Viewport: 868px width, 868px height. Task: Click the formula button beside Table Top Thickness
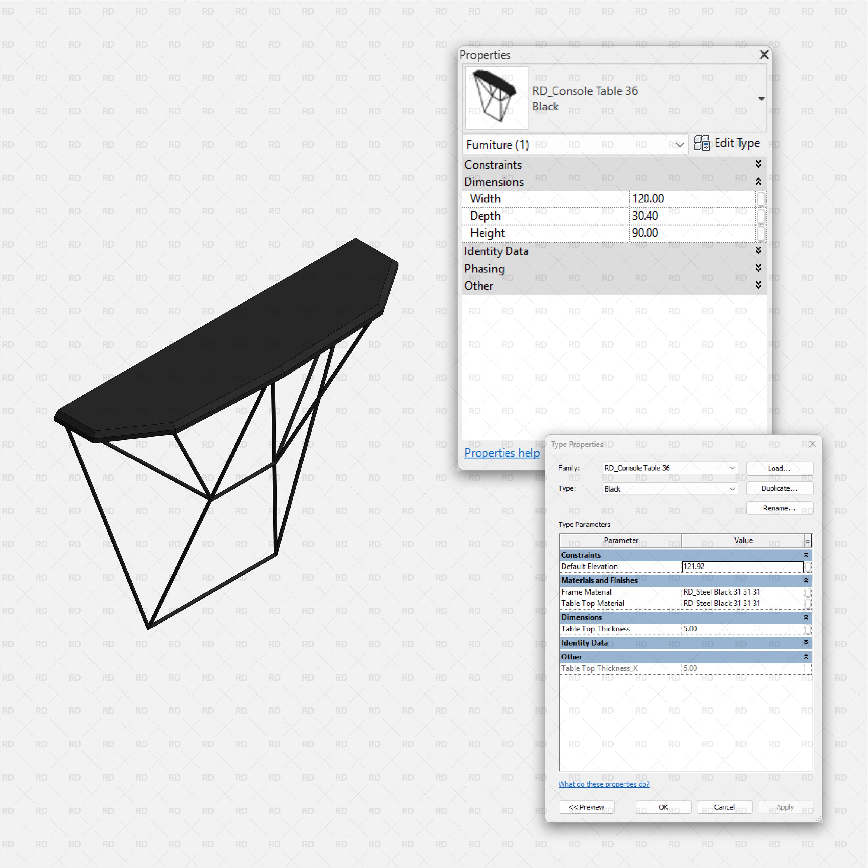click(808, 628)
